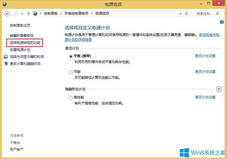
Task: Click the 选择或自定义电源计划 heading
Action: pyautogui.click(x=87, y=28)
